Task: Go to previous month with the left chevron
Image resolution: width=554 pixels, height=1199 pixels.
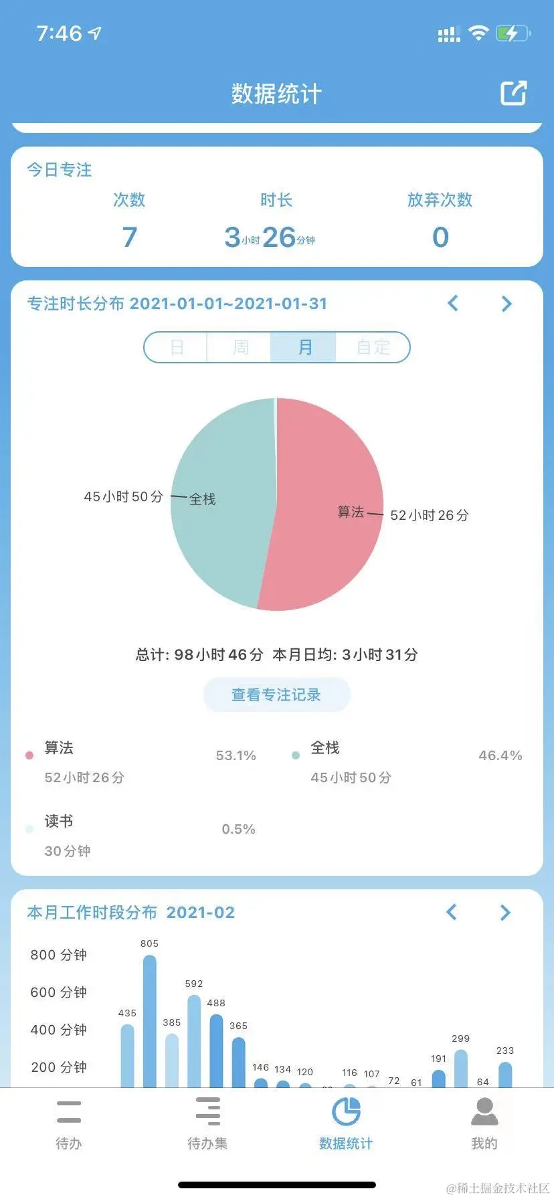Action: (453, 304)
